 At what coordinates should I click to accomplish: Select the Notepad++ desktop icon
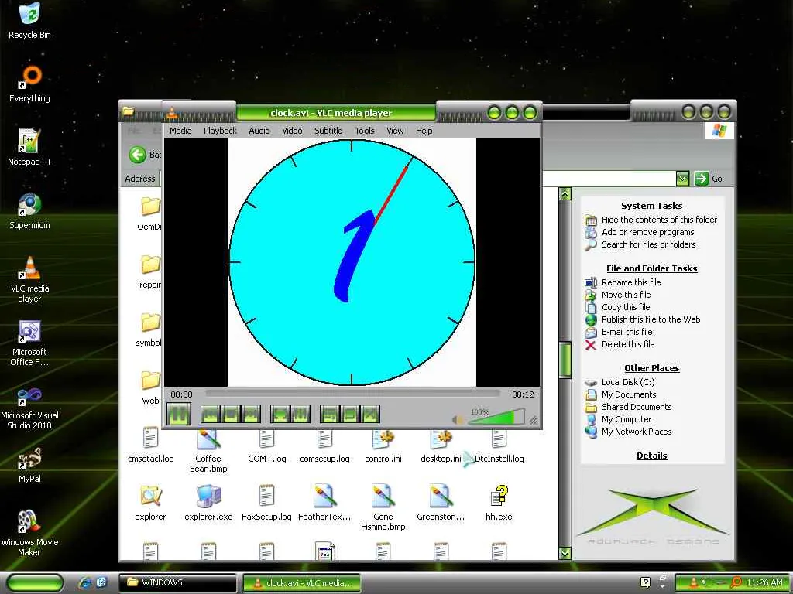[30, 148]
